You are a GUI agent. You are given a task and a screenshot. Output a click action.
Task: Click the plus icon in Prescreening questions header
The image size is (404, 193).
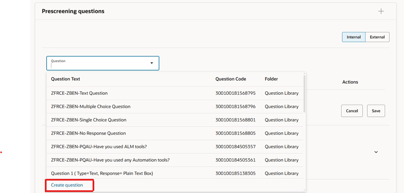(x=381, y=11)
